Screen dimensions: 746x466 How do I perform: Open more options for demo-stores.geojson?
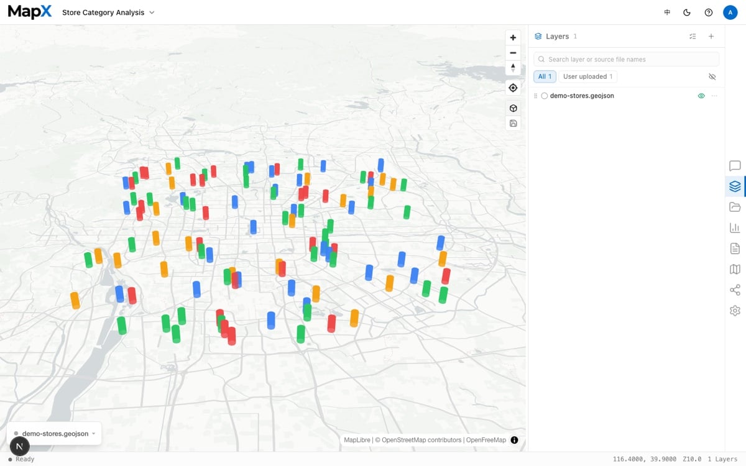[x=714, y=96]
